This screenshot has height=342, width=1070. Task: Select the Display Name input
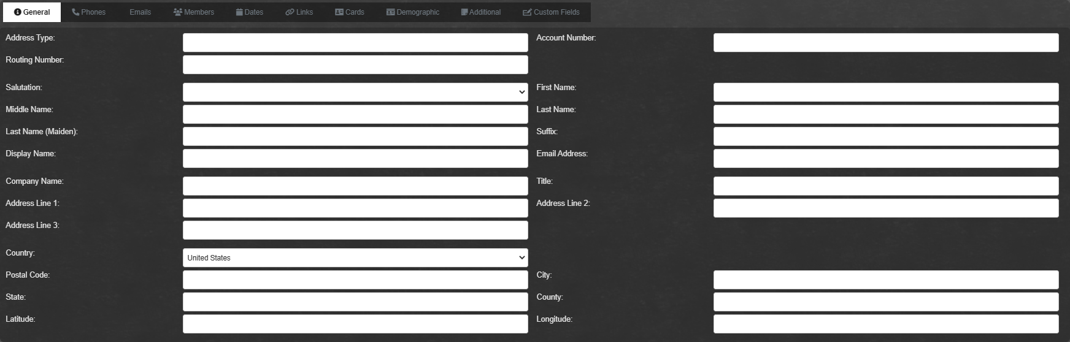click(x=355, y=158)
